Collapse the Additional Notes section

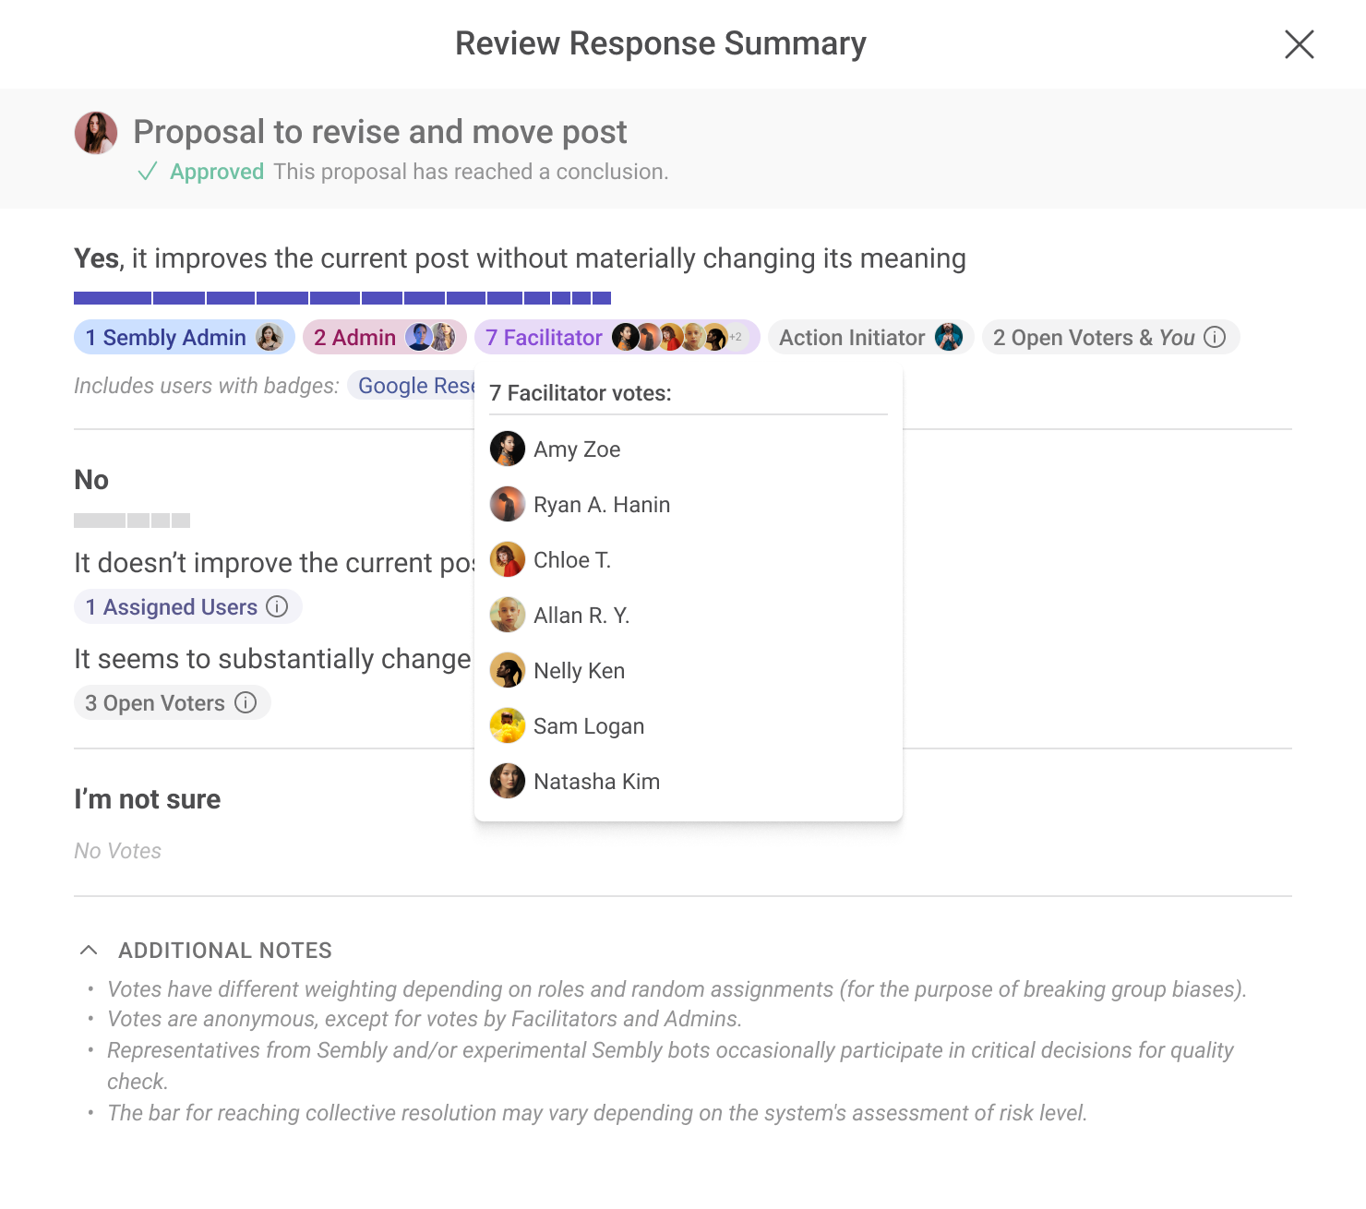point(89,950)
